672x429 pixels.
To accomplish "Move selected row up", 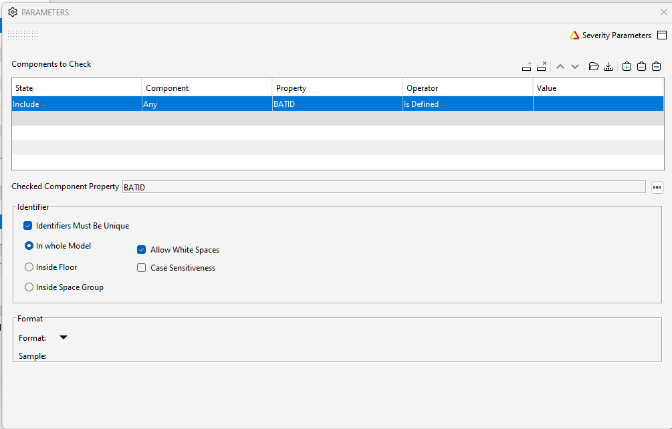I will tap(560, 66).
